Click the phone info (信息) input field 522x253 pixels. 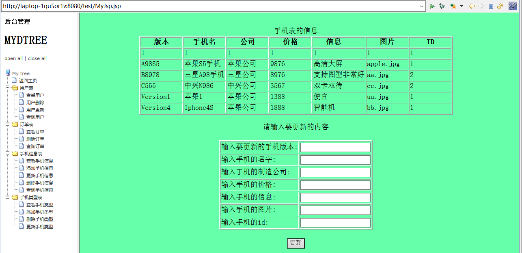pos(335,197)
